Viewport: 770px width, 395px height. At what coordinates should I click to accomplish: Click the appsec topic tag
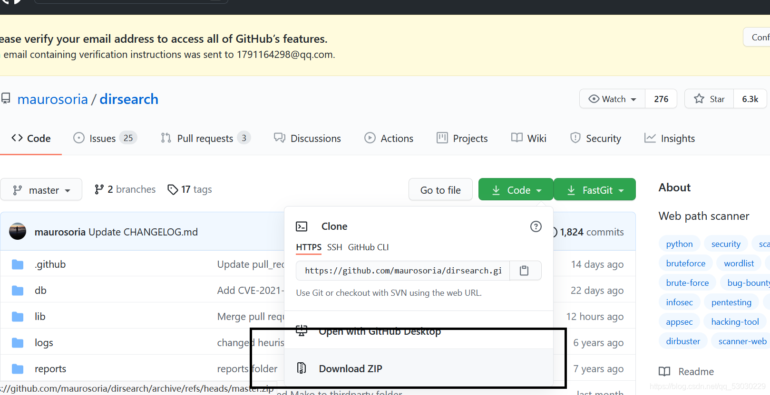pos(679,321)
